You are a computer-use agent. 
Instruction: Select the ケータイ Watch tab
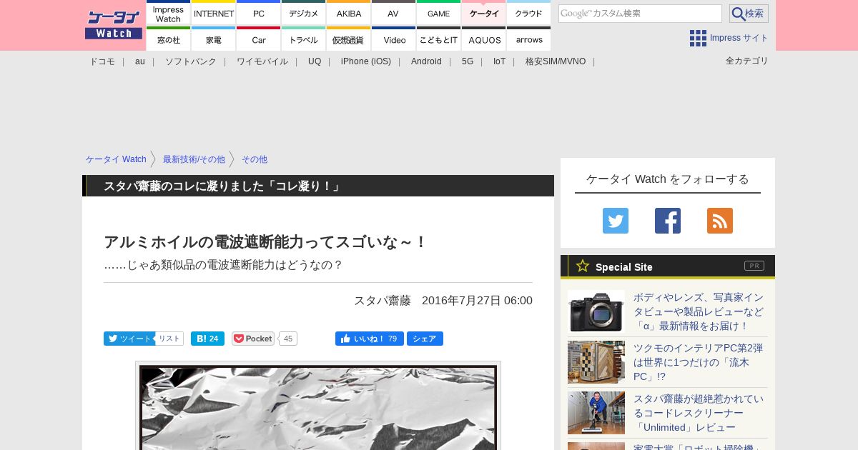[484, 12]
